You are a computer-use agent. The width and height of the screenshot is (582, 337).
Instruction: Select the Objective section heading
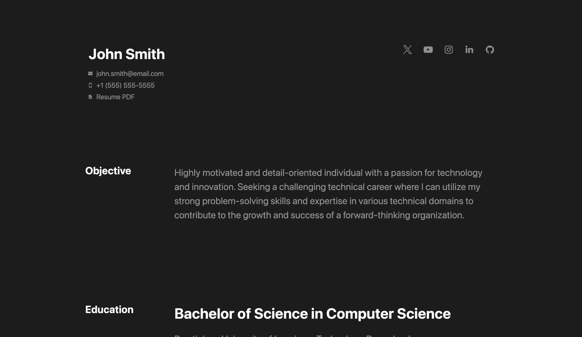coord(108,171)
